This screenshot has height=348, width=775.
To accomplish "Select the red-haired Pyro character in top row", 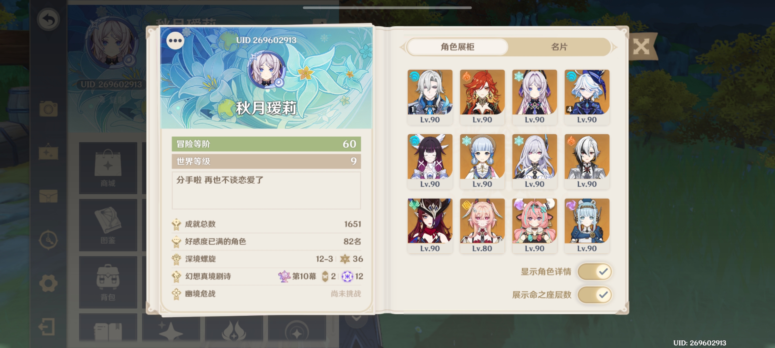I will [482, 97].
